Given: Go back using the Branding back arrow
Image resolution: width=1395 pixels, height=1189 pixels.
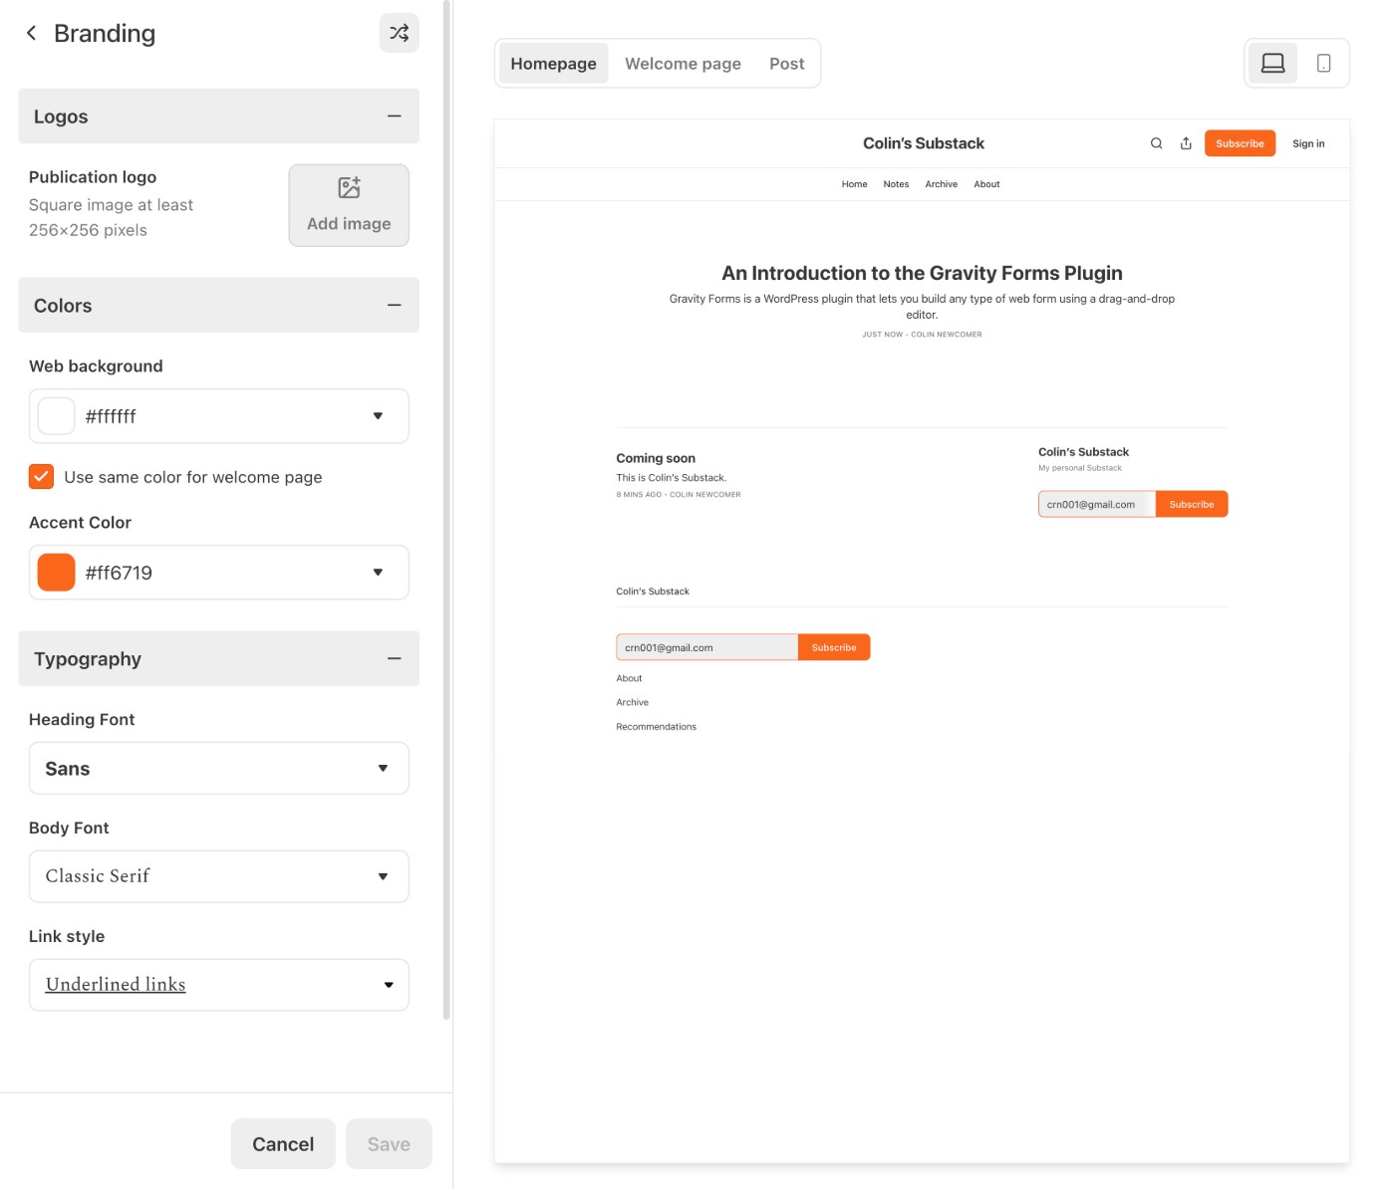Looking at the screenshot, I should click(x=32, y=33).
